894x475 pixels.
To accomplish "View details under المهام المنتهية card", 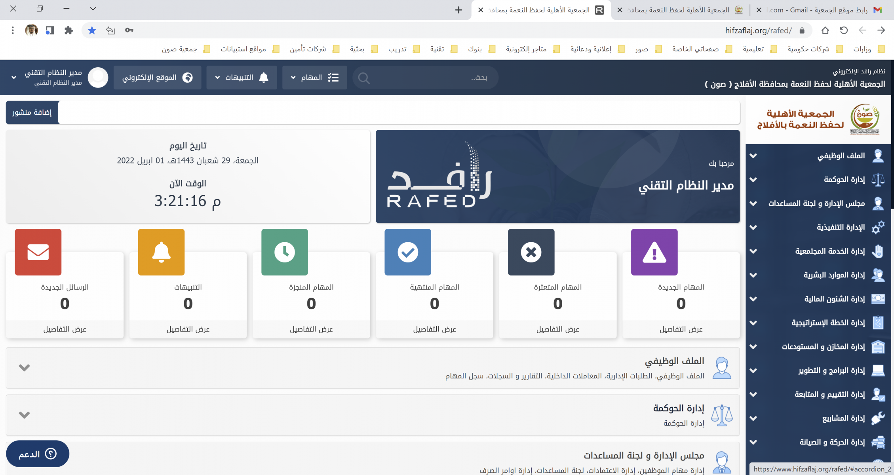I will pyautogui.click(x=434, y=329).
